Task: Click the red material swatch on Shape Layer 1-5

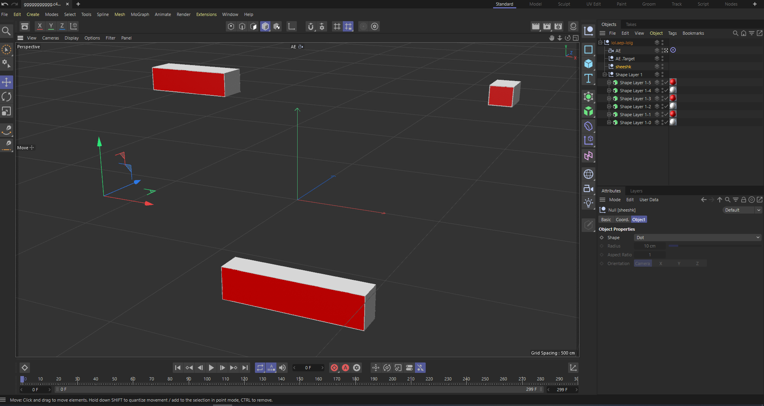Action: 673,82
